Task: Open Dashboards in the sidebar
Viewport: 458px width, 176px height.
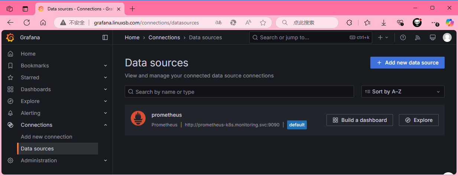Action: (x=36, y=89)
